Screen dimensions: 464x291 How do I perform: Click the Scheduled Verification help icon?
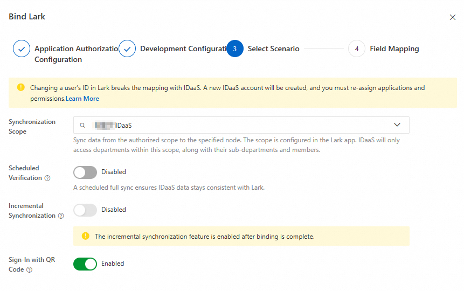tap(47, 178)
